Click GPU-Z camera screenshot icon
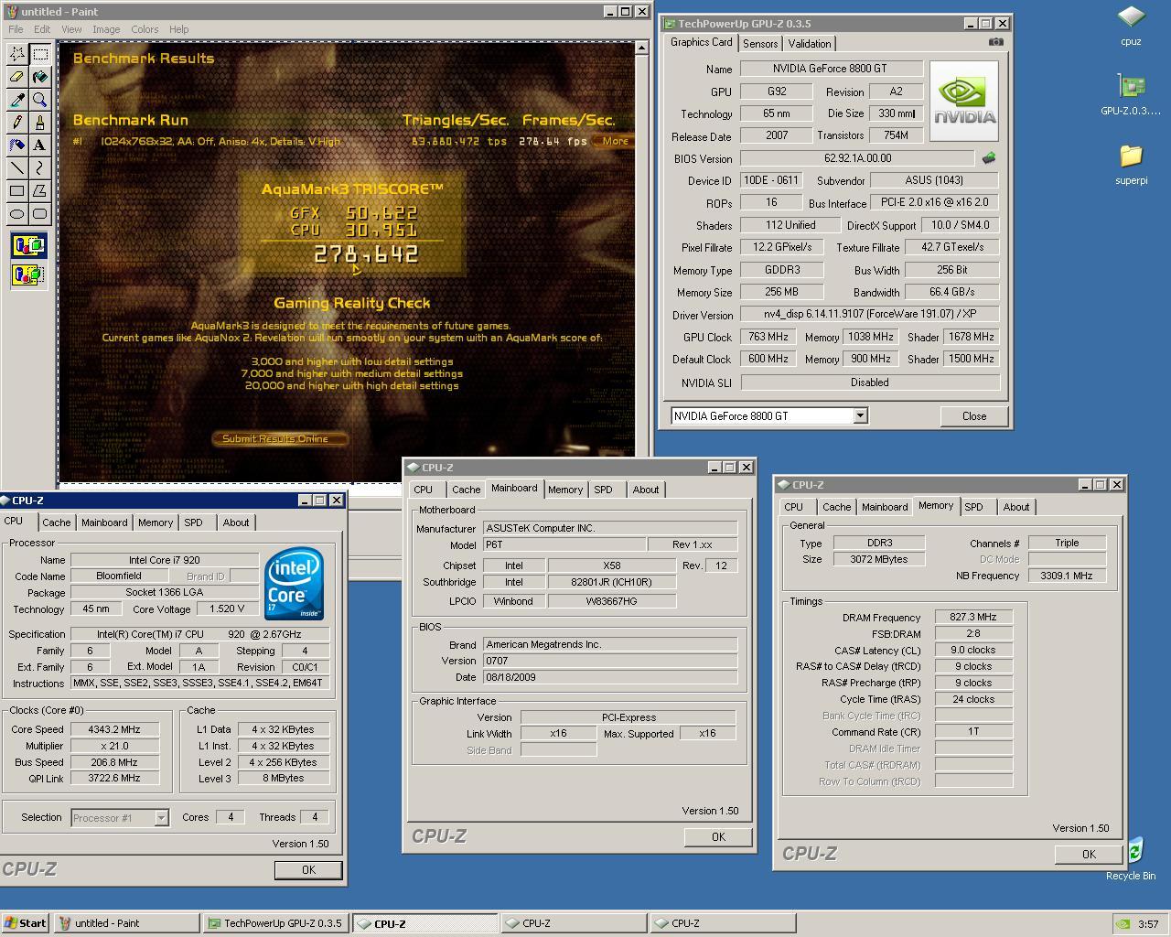The height and width of the screenshot is (937, 1171). (996, 41)
